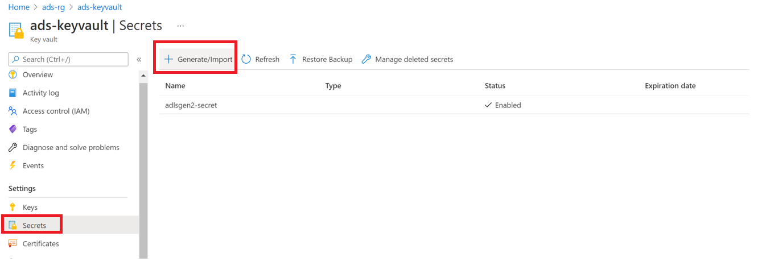Click the Generate/Import plus icon
The height and width of the screenshot is (274, 770).
168,59
